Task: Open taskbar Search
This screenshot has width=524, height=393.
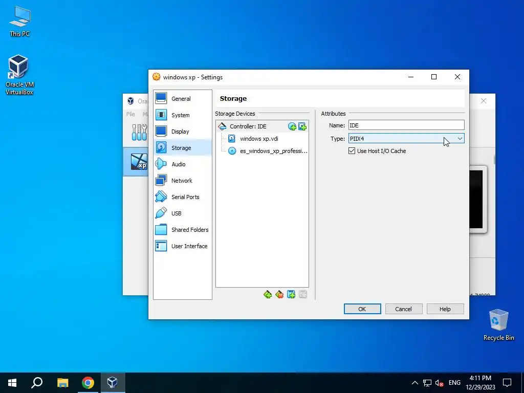Action: 37,383
